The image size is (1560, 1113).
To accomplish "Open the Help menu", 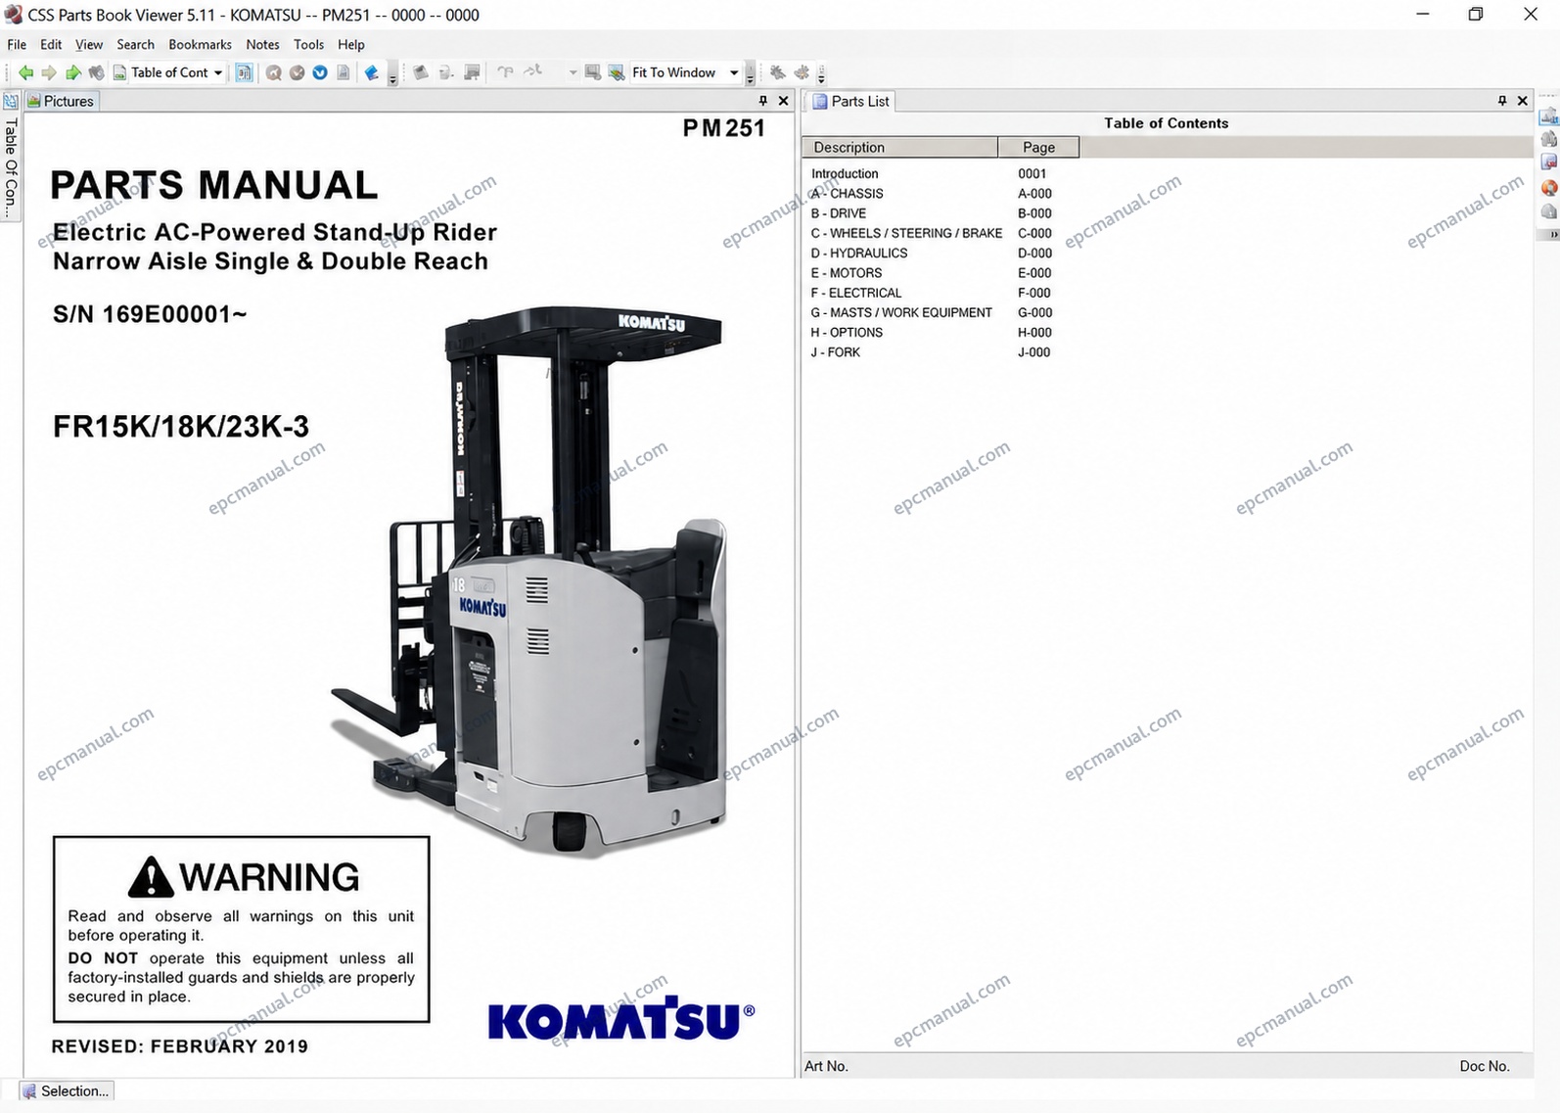I will (x=350, y=44).
